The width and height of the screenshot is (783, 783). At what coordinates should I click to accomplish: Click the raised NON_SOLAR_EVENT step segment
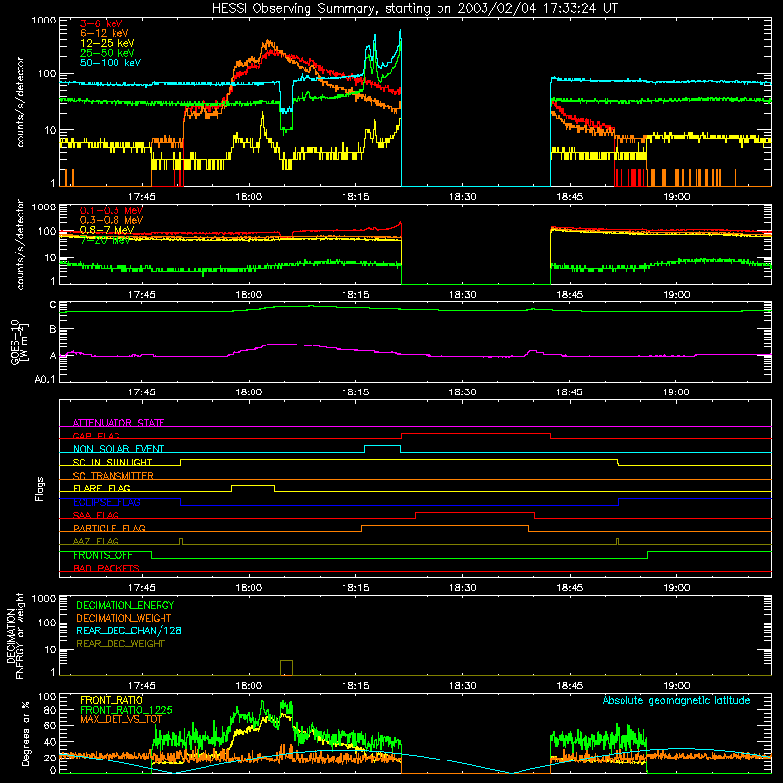pyautogui.click(x=383, y=446)
